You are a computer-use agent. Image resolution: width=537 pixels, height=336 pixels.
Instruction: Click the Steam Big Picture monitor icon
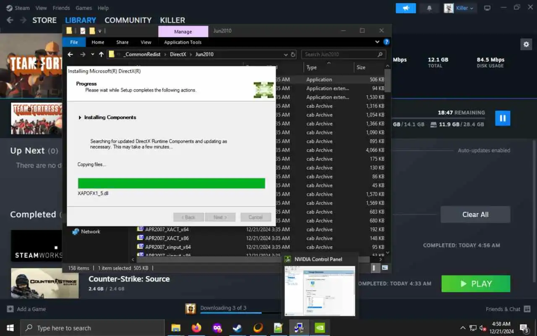[x=487, y=8]
